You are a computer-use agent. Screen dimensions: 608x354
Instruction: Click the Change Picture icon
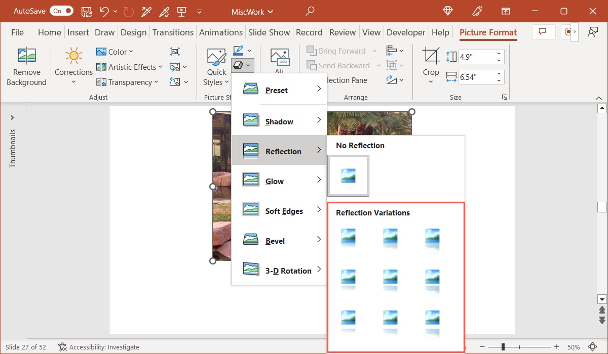pos(174,66)
